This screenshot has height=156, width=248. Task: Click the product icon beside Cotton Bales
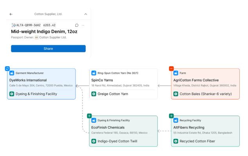176,94
